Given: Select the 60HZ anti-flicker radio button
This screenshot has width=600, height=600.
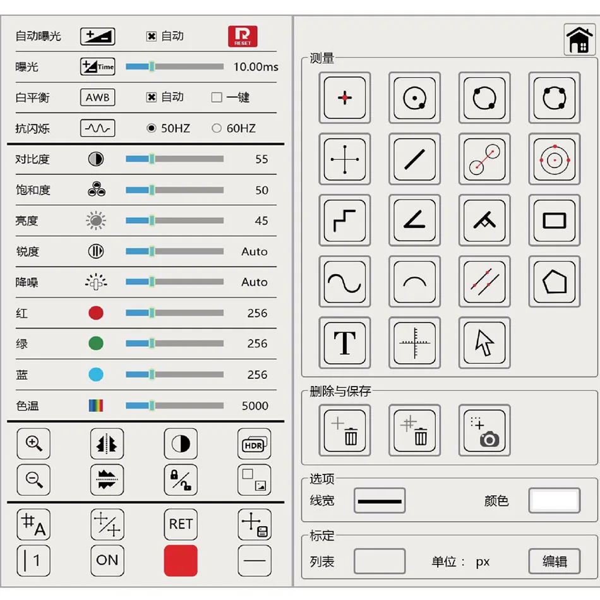Looking at the screenshot, I should tap(217, 128).
